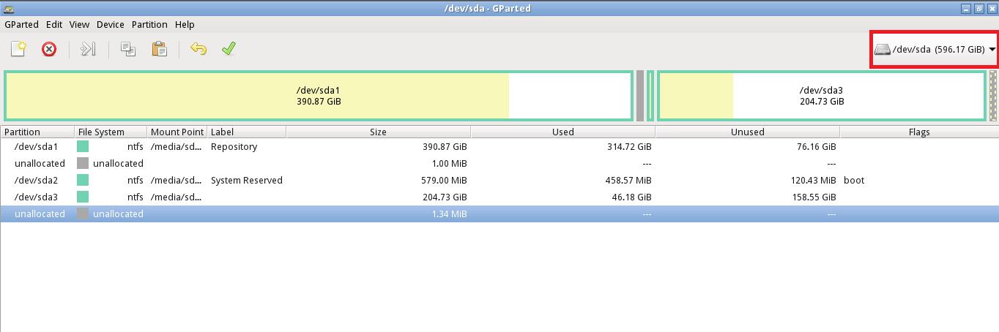
Task: Click the 120.43 MiB unused value
Action: tap(812, 180)
